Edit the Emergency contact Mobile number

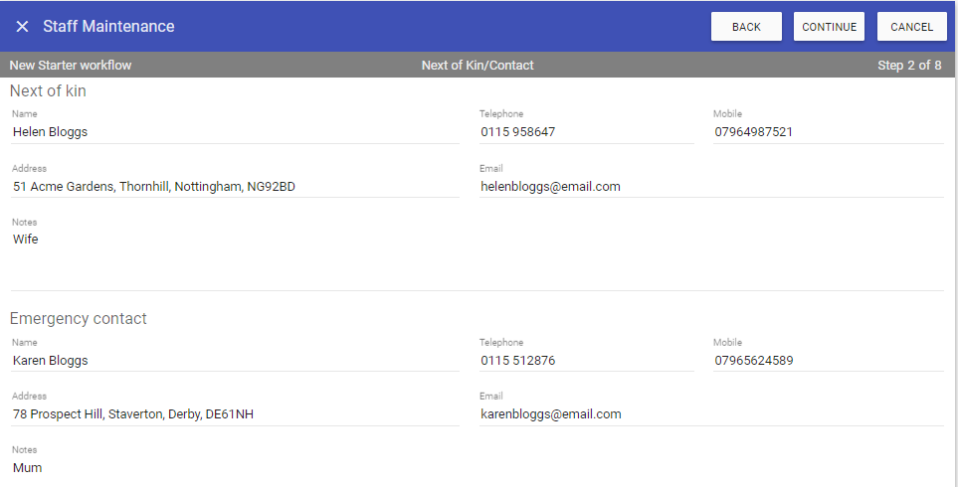827,361
